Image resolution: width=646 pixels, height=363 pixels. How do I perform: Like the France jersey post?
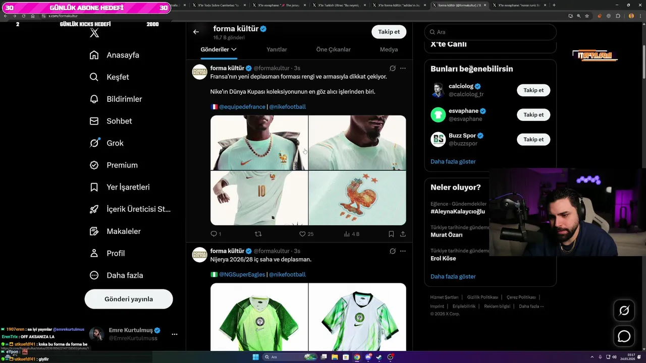click(x=306, y=234)
